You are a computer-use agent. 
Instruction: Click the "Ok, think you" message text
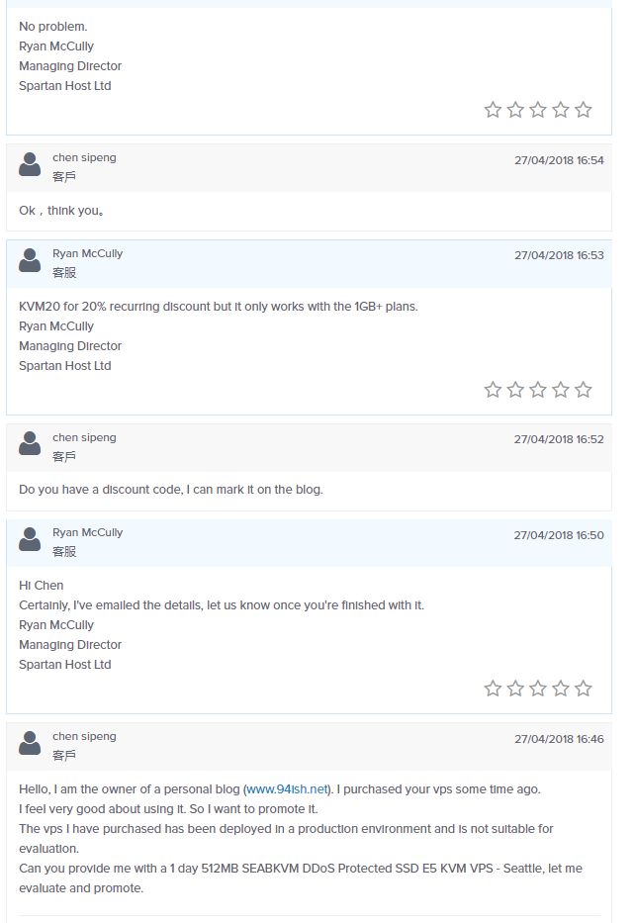(x=61, y=211)
